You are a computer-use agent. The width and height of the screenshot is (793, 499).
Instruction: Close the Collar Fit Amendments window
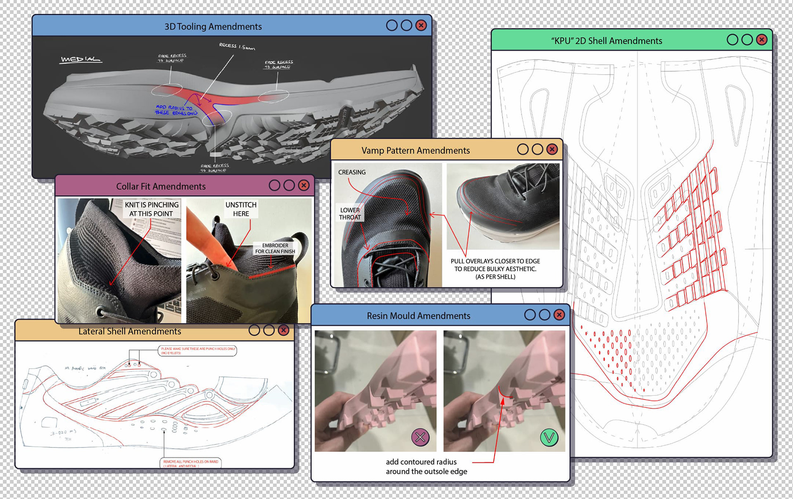pyautogui.click(x=304, y=185)
